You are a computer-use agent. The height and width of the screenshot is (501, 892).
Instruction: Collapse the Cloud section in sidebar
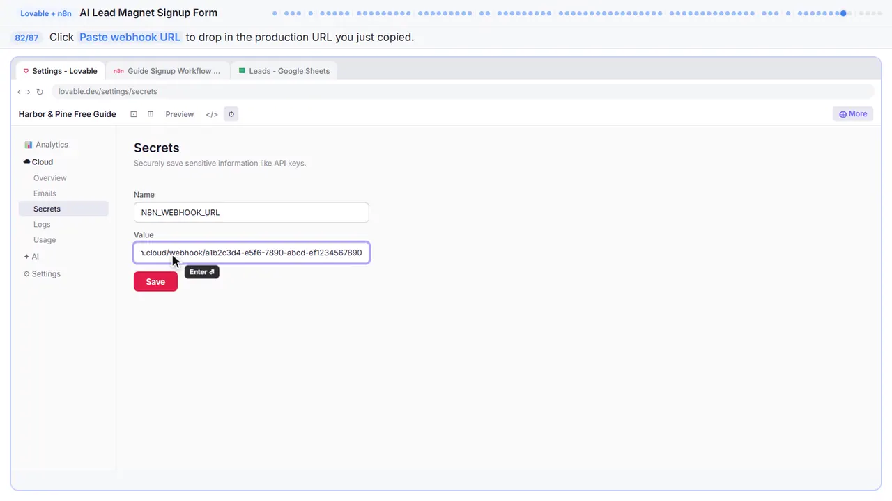click(38, 161)
